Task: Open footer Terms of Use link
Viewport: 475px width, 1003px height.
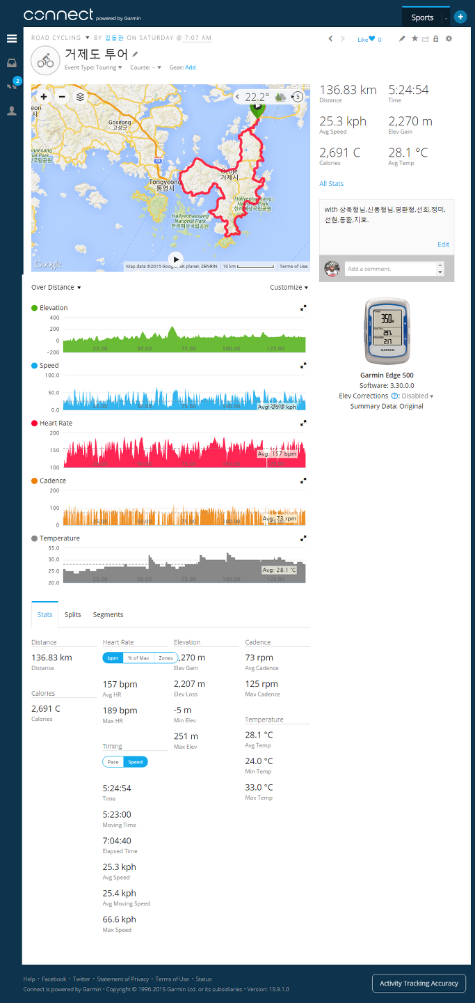Action: point(172,979)
